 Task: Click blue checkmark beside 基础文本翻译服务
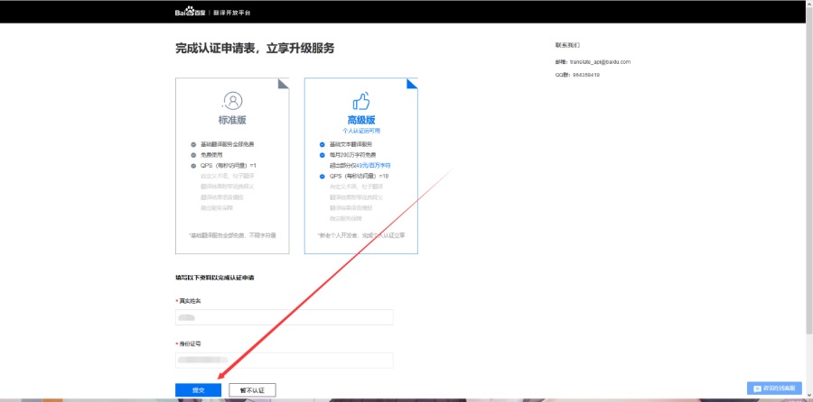pyautogui.click(x=322, y=144)
